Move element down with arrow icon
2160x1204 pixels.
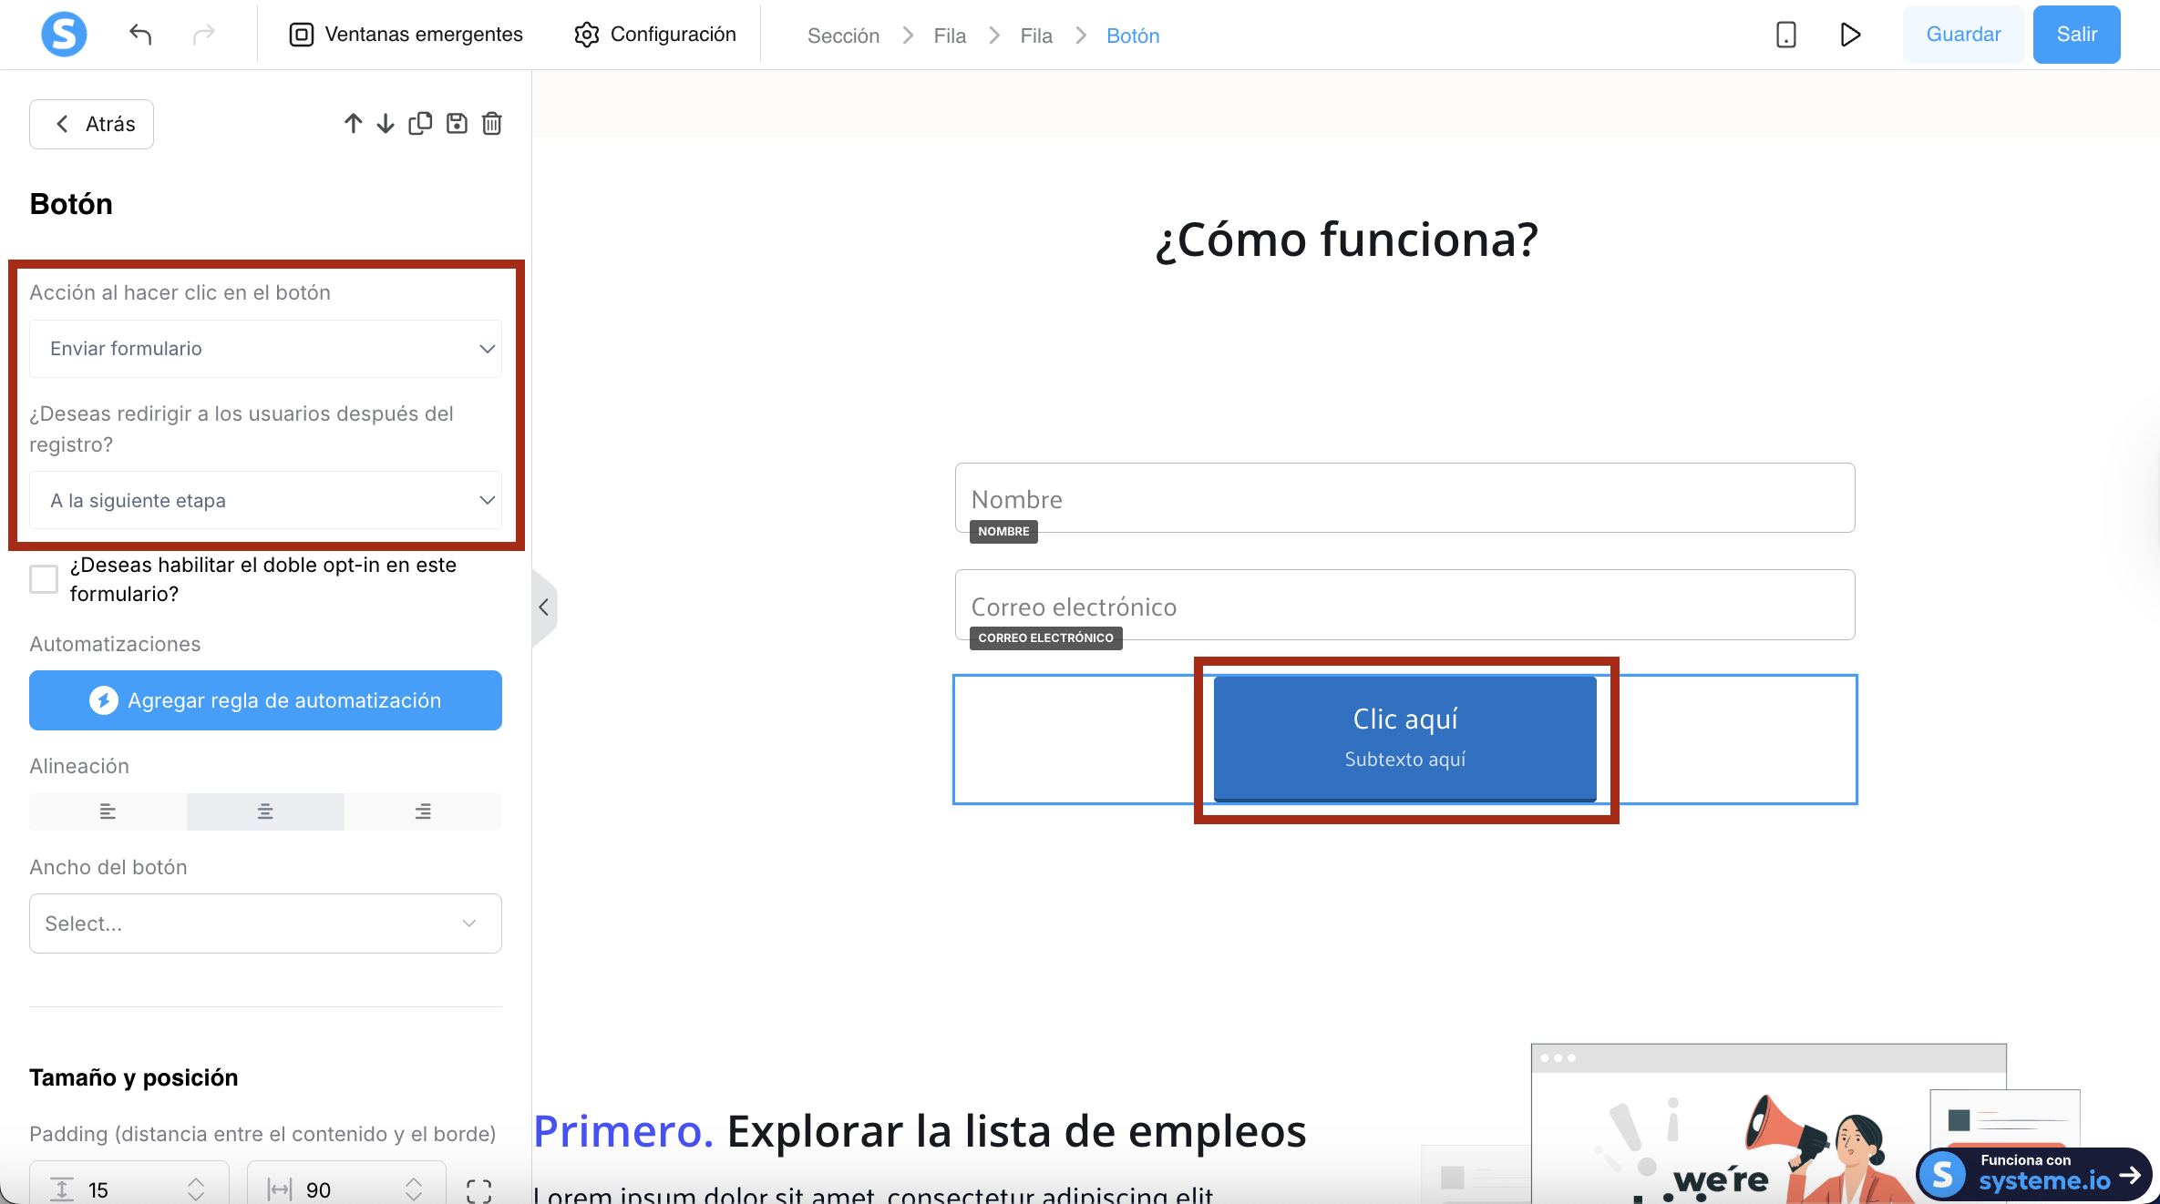[x=386, y=124]
